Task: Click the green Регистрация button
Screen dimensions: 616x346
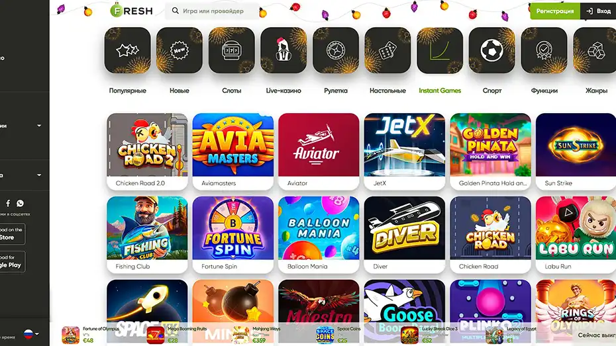Action: coord(555,11)
